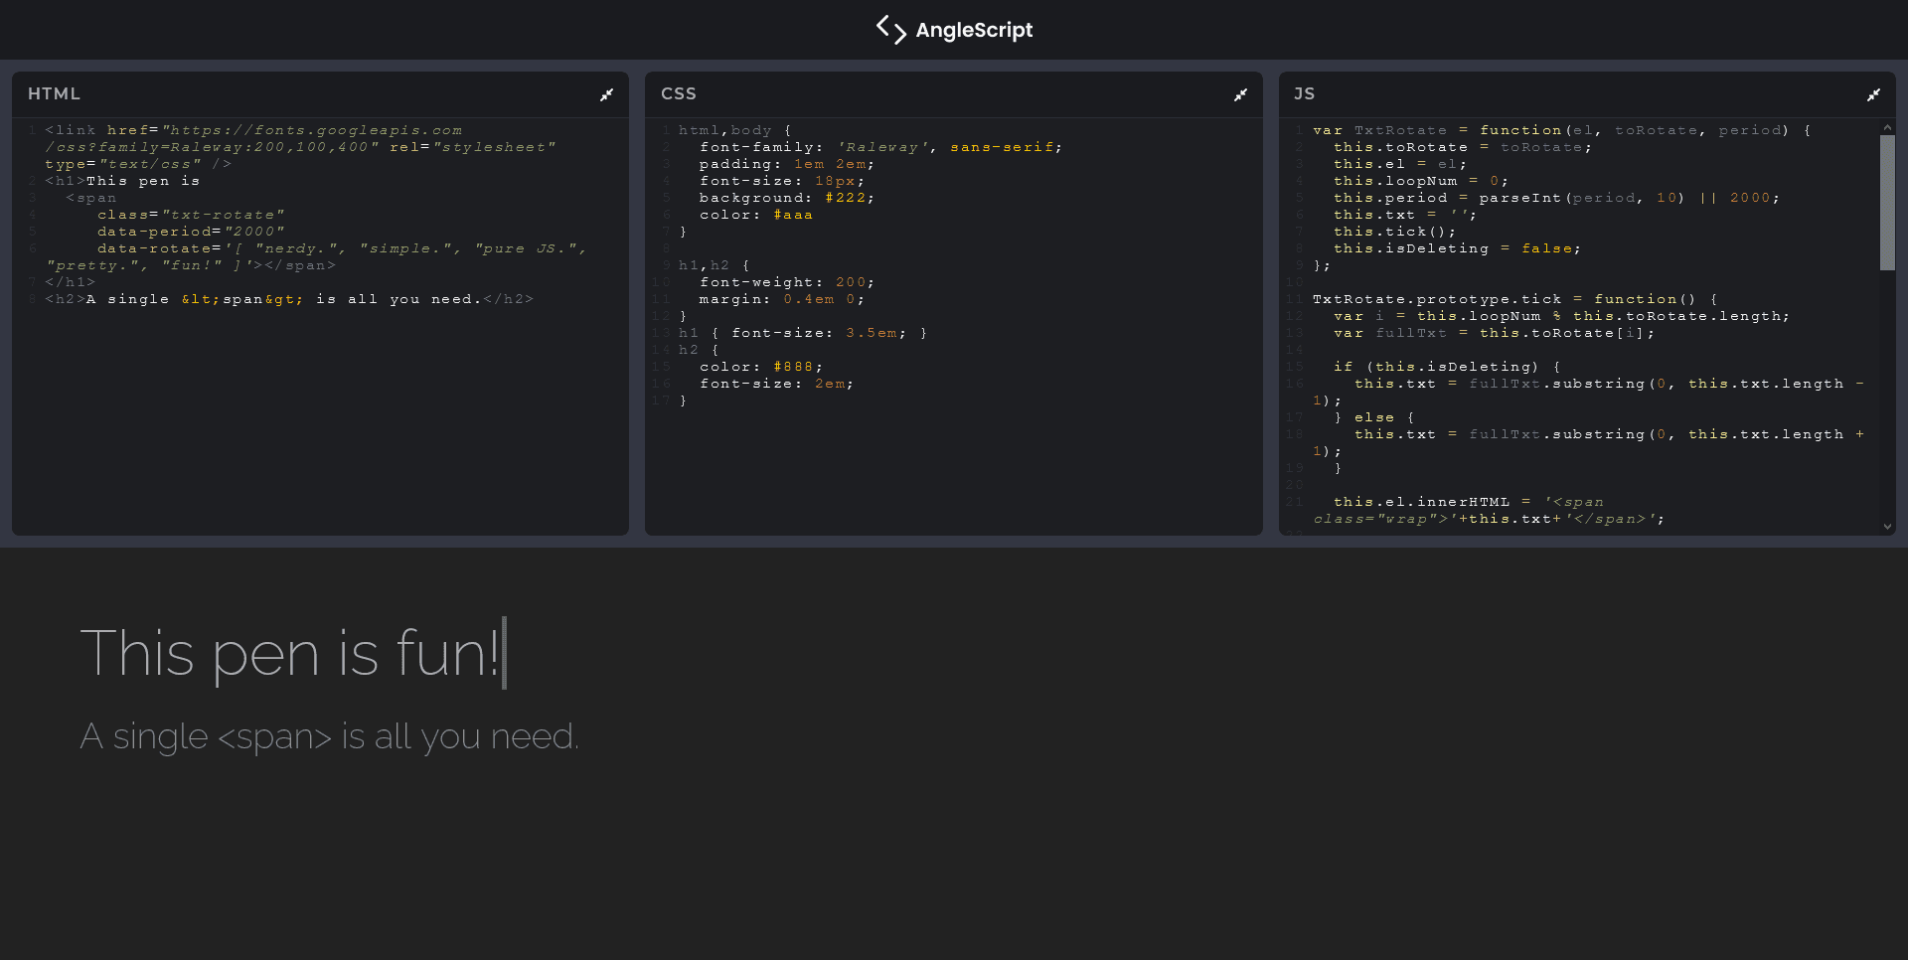Click the 'color: #aaa' CSS line

point(756,215)
